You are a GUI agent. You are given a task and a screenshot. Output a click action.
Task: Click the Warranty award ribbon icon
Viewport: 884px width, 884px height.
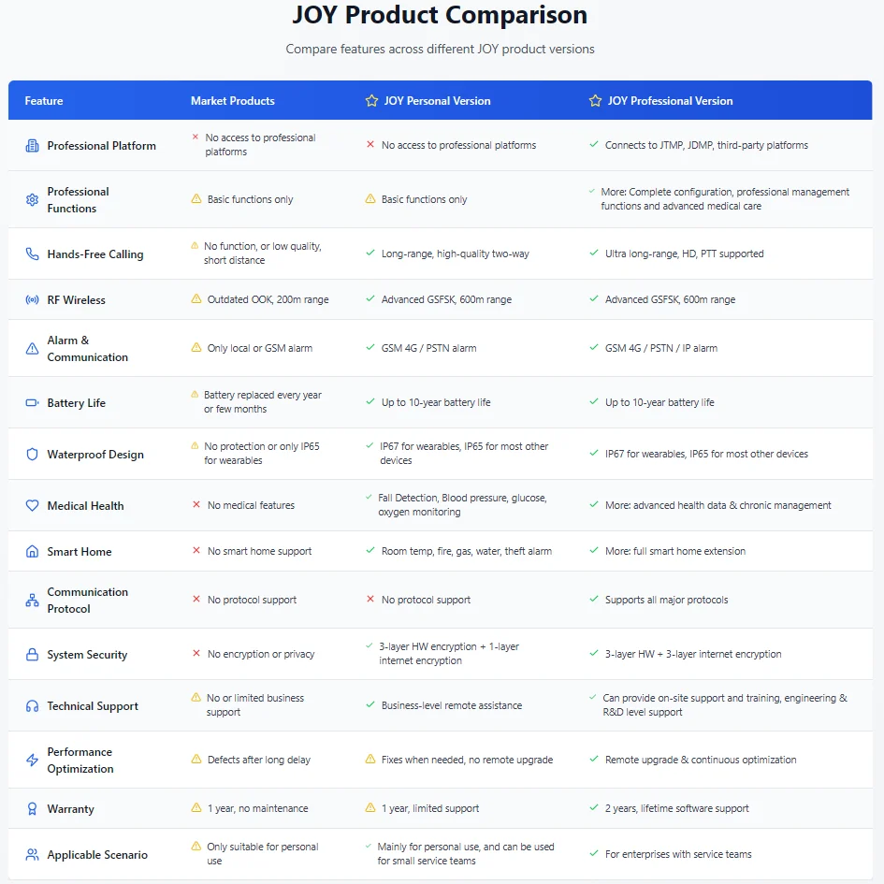pyautogui.click(x=32, y=809)
